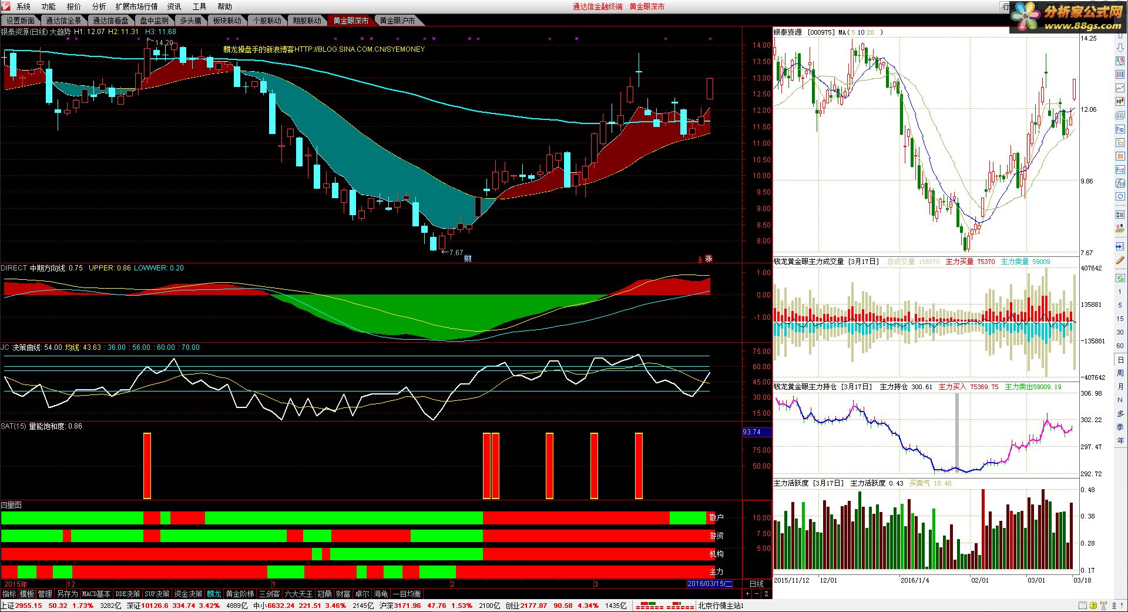Viewport: 1128px width, 612px height.
Task: Open the F10 company info icon
Action: pos(1120,129)
